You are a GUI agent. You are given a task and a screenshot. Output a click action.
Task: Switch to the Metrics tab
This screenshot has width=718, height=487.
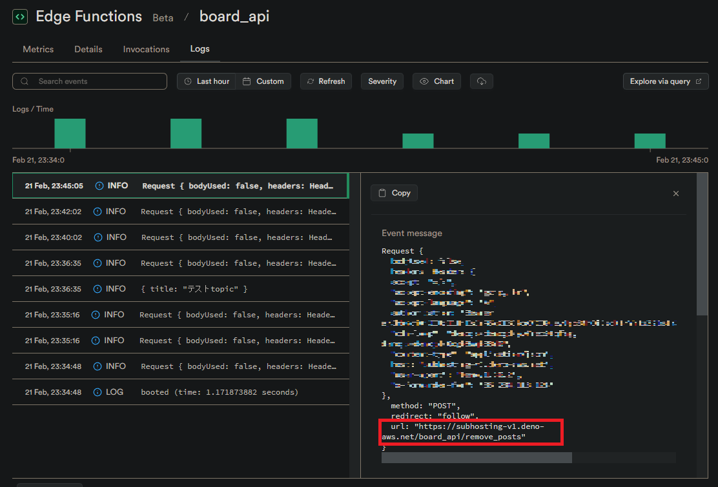(38, 49)
